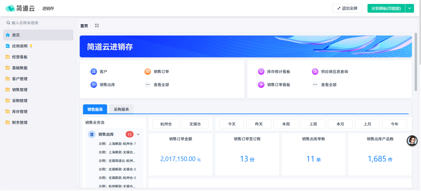Select 首页 in the sidebar
Screen dimensions: 421x191
pos(38,35)
